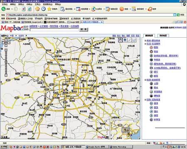
Task: Collapse the second sidebar category above the ATM list
Action: coord(145,44)
